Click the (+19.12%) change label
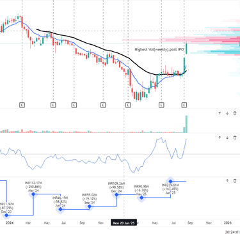 pyautogui.click(x=90, y=199)
